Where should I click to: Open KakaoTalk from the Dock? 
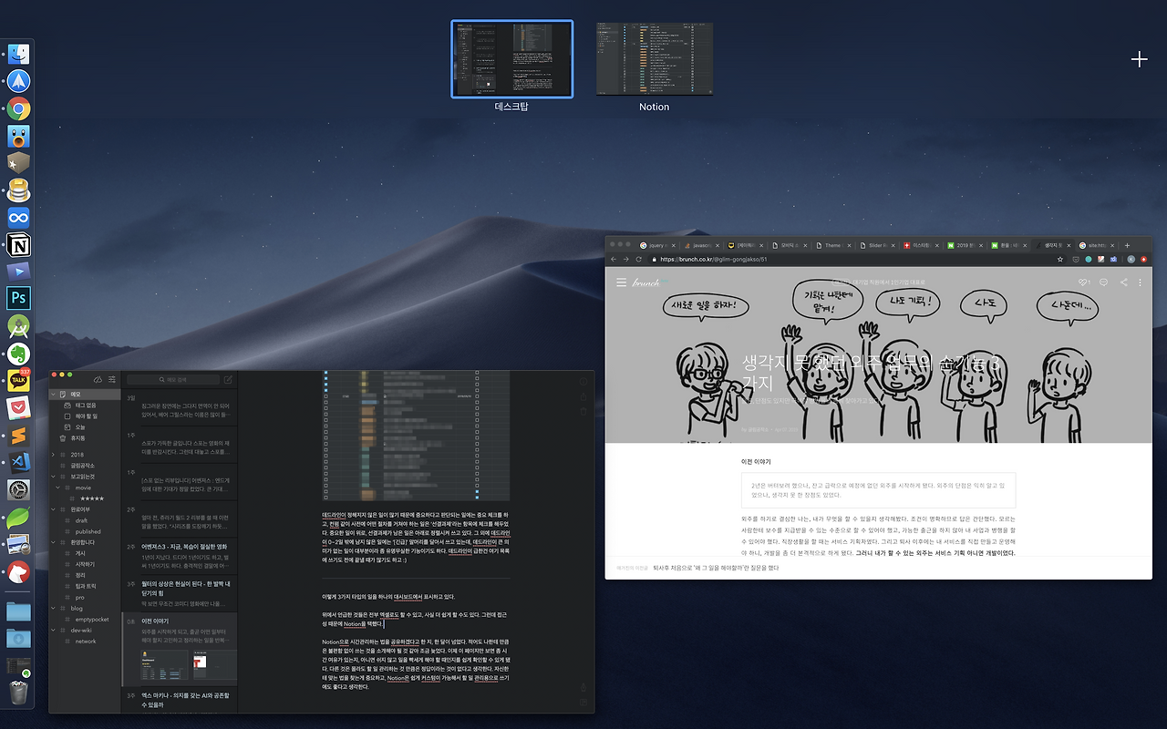coord(18,380)
